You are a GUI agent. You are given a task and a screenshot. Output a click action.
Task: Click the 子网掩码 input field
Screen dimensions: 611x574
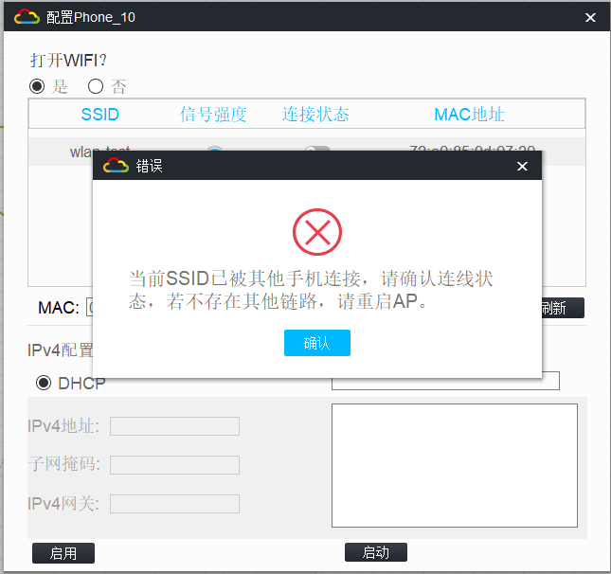click(x=174, y=465)
